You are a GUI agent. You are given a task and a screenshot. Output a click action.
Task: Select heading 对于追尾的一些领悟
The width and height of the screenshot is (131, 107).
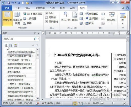click(x=20, y=60)
